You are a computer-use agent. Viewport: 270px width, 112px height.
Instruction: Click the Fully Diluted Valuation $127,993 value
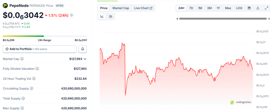coord(80,69)
